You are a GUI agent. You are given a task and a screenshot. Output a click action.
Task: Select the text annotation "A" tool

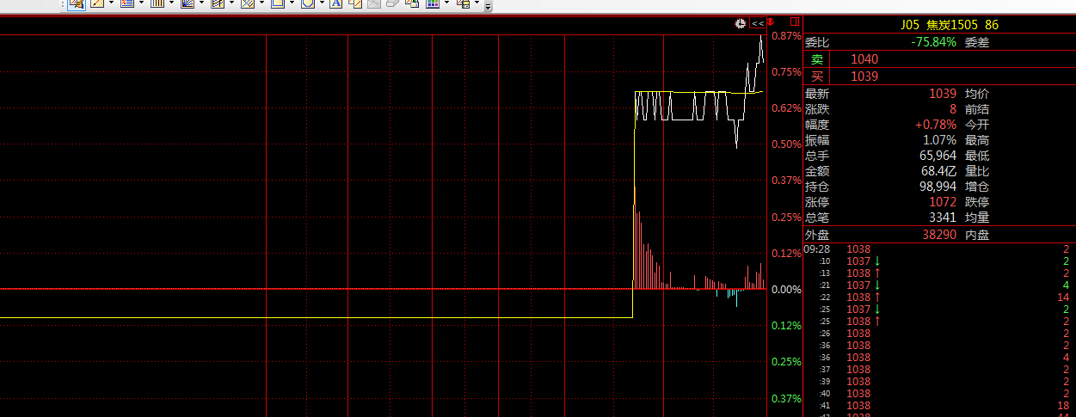coord(335,3)
